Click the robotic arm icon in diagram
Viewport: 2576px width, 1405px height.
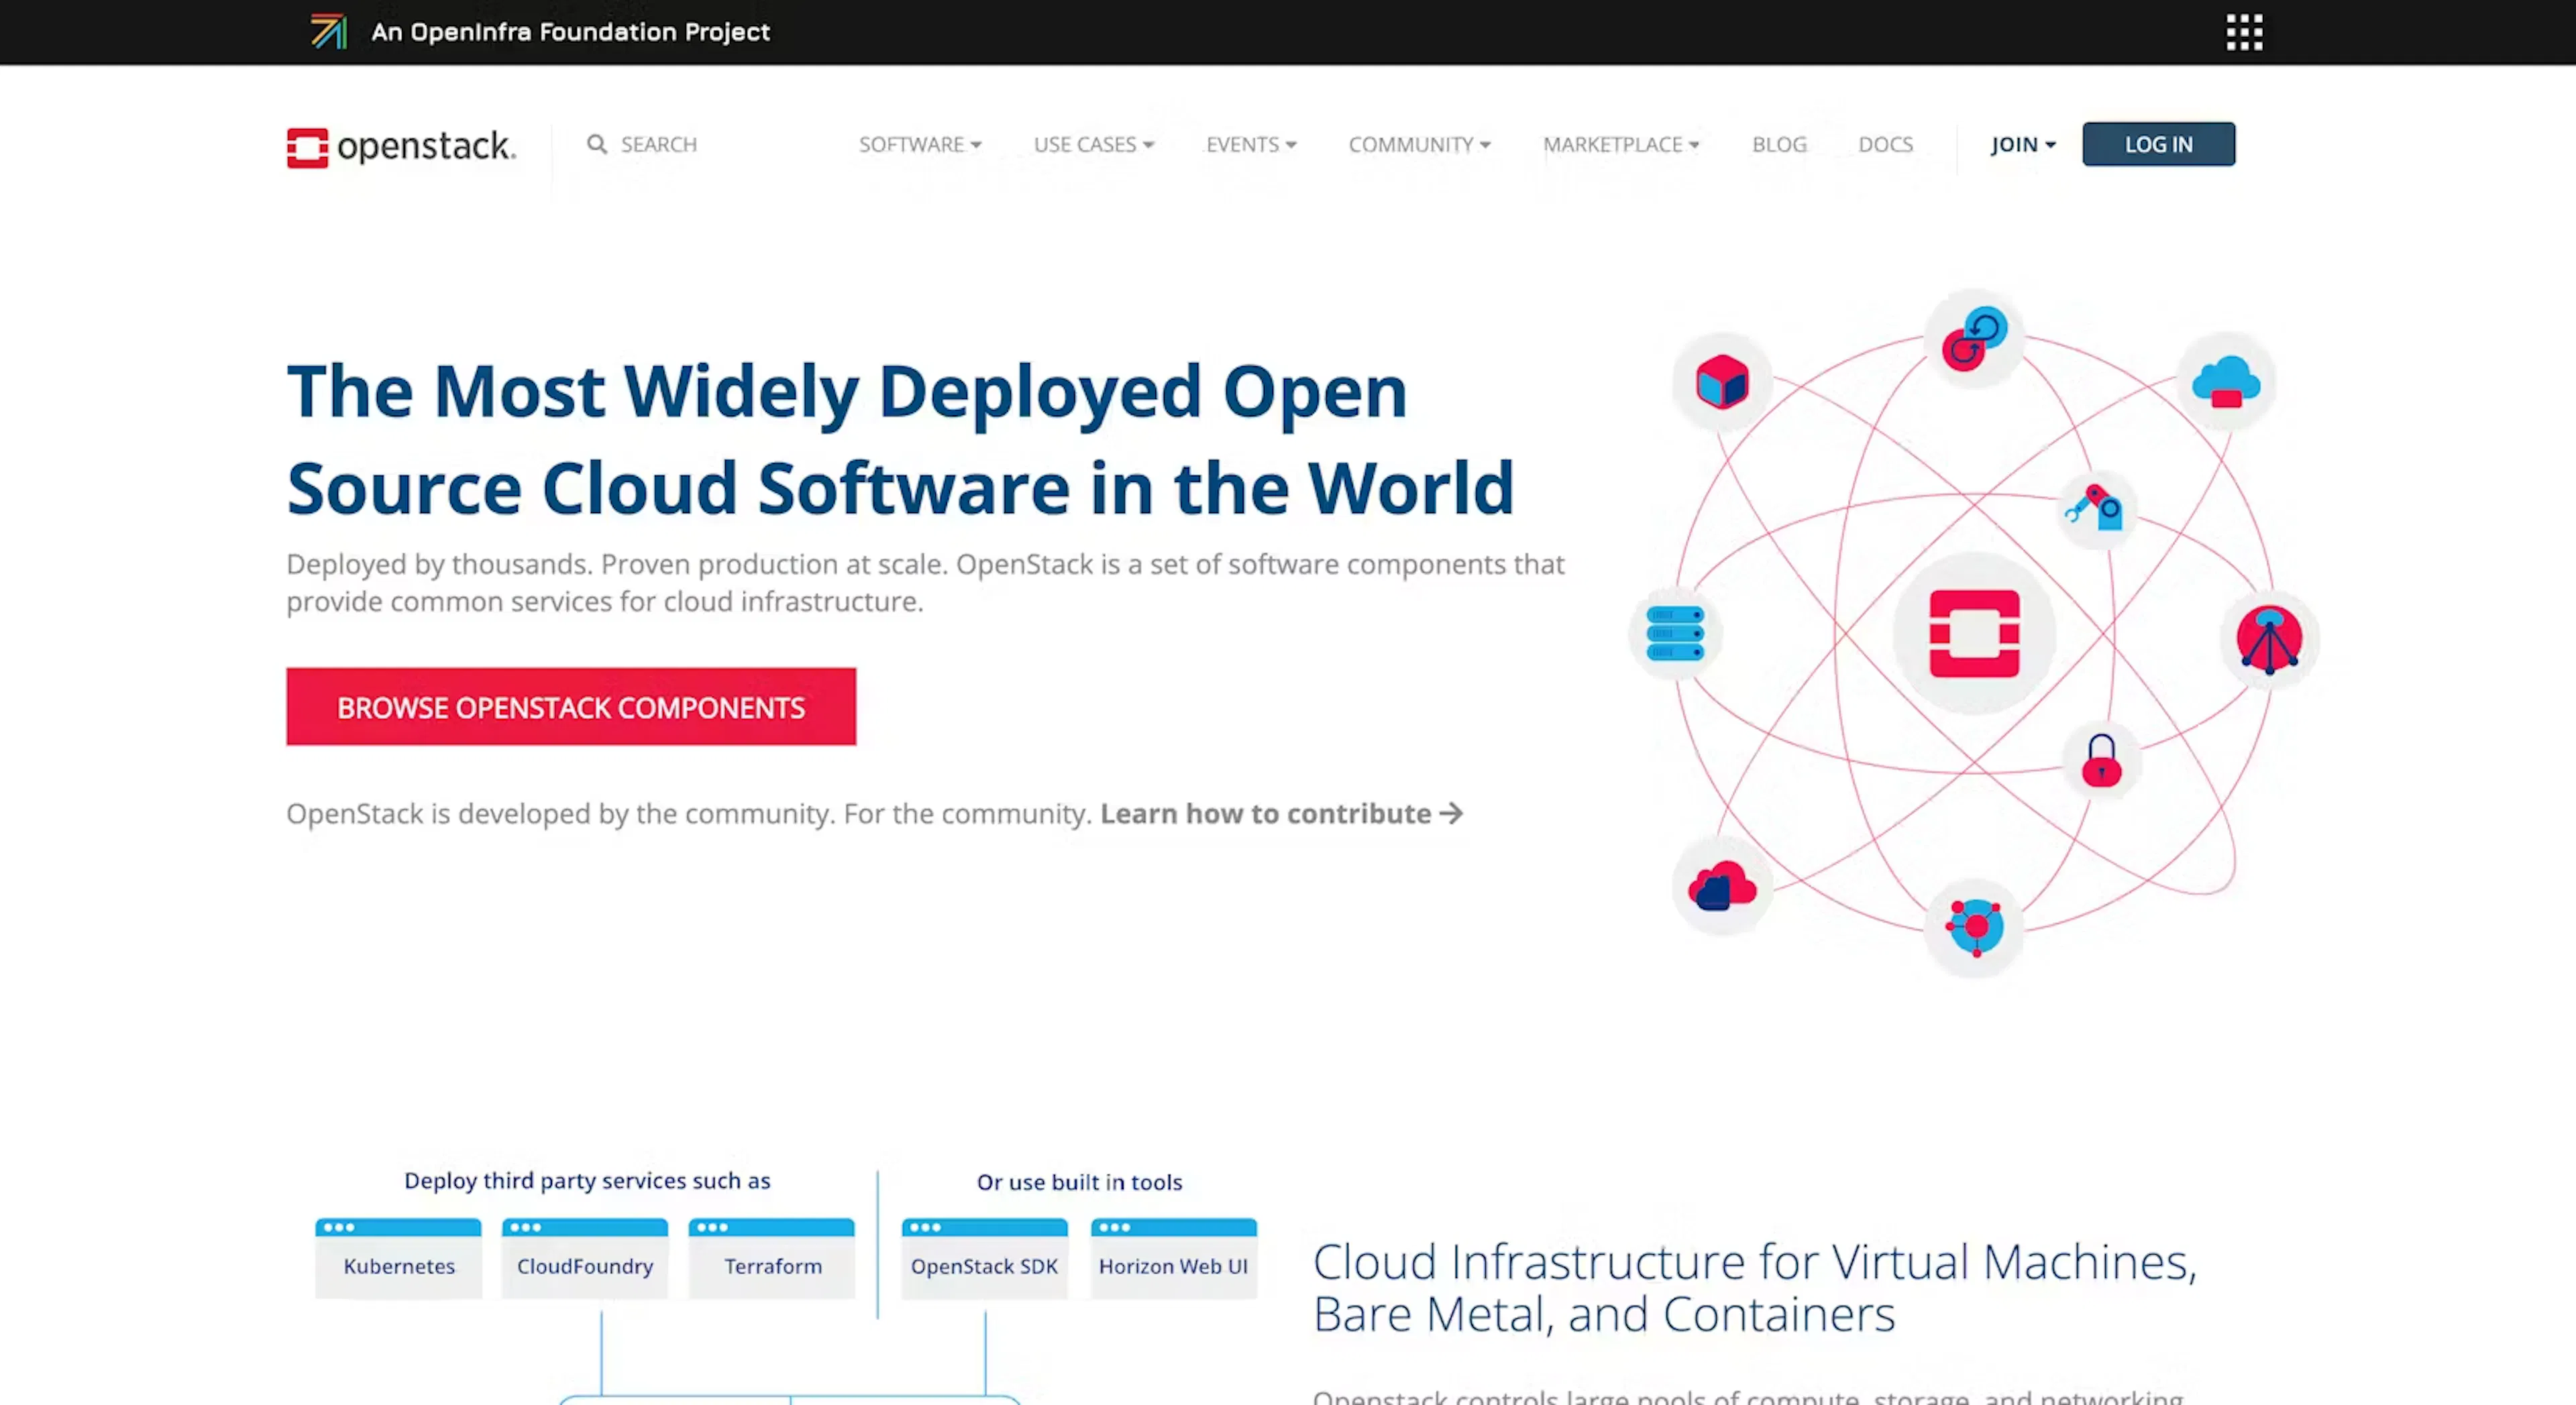point(2095,508)
